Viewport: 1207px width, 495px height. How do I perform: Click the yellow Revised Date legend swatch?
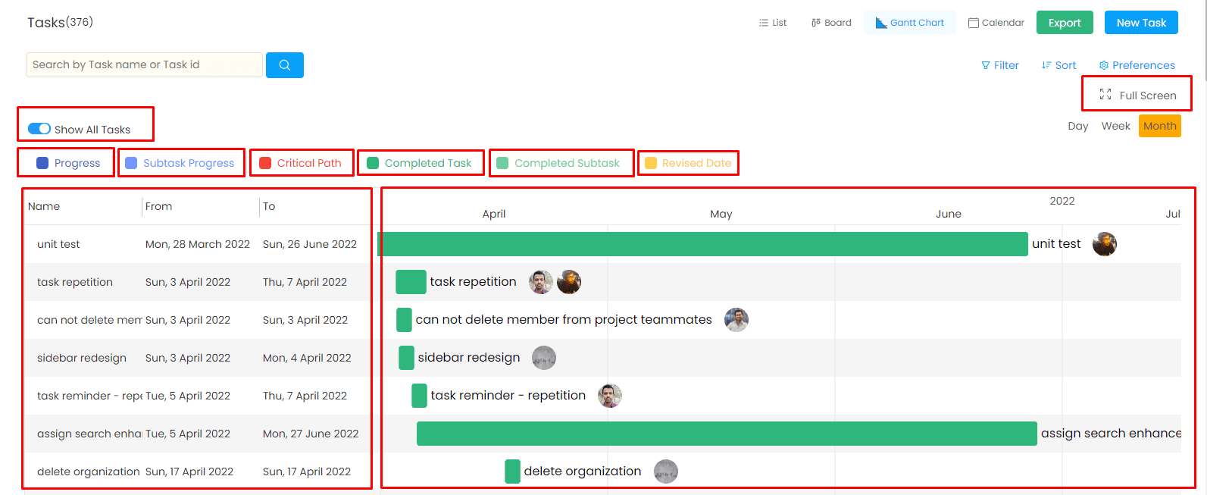pyautogui.click(x=651, y=163)
